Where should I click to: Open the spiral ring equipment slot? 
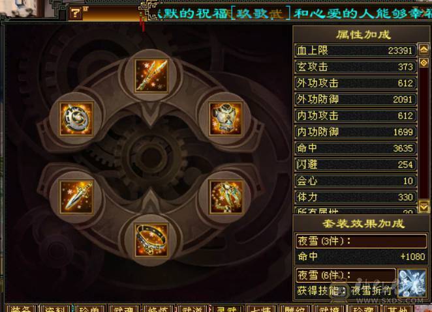tap(76, 119)
